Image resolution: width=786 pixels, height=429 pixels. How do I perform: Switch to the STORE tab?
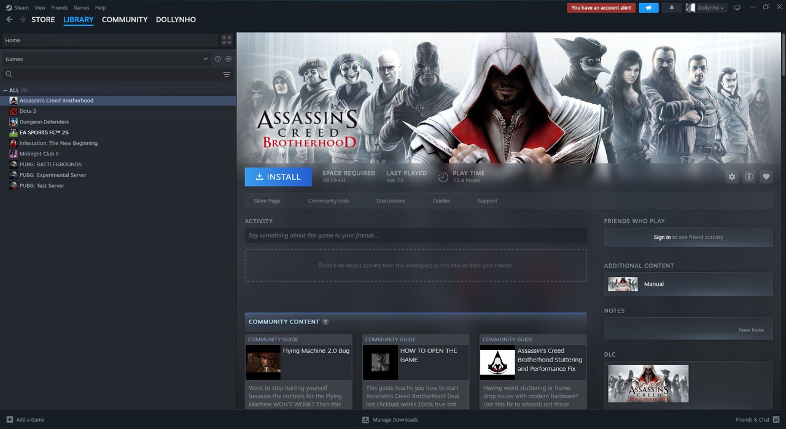[43, 20]
